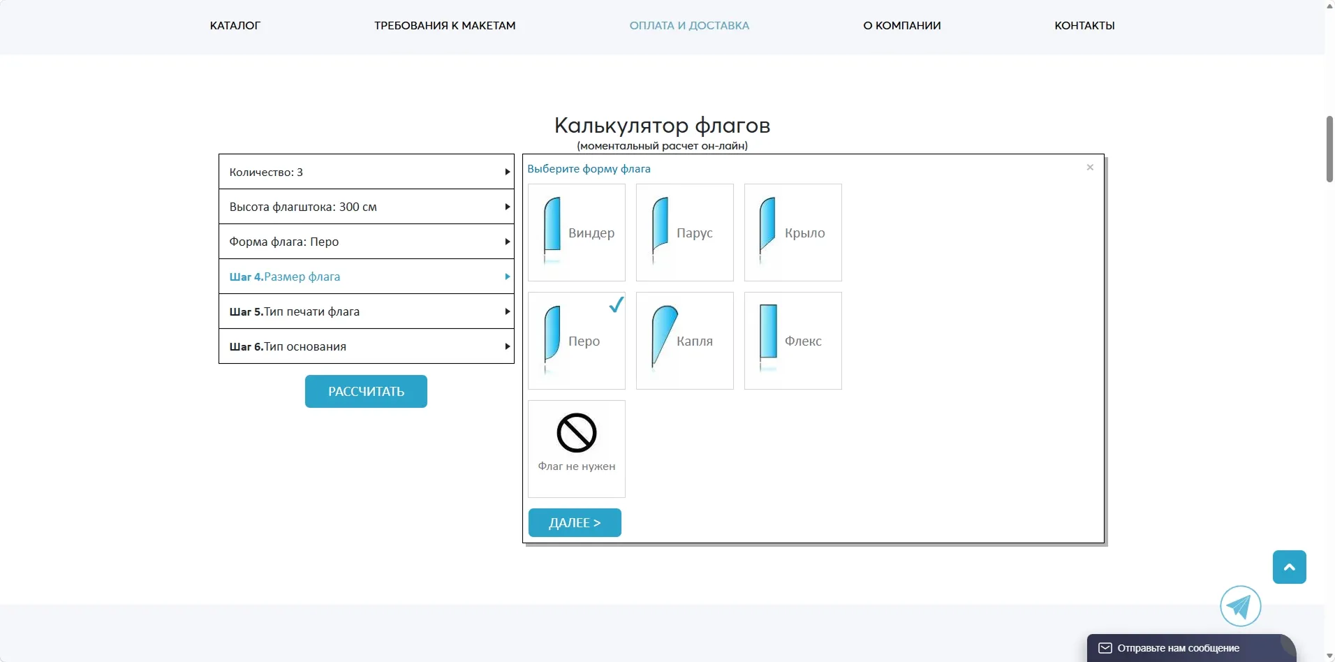Click Шаг 4.Размер флага text
The image size is (1335, 662).
point(285,277)
